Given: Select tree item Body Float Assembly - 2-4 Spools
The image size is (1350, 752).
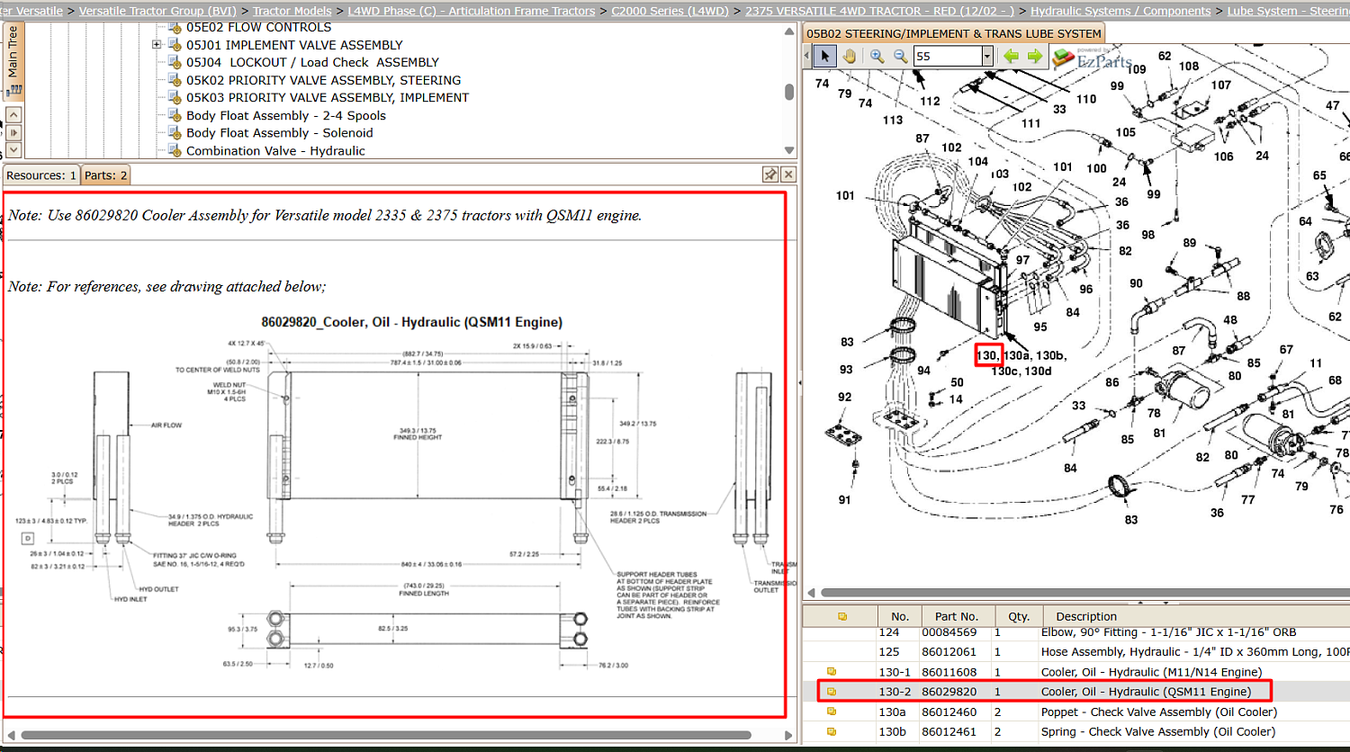Looking at the screenshot, I should tap(286, 115).
